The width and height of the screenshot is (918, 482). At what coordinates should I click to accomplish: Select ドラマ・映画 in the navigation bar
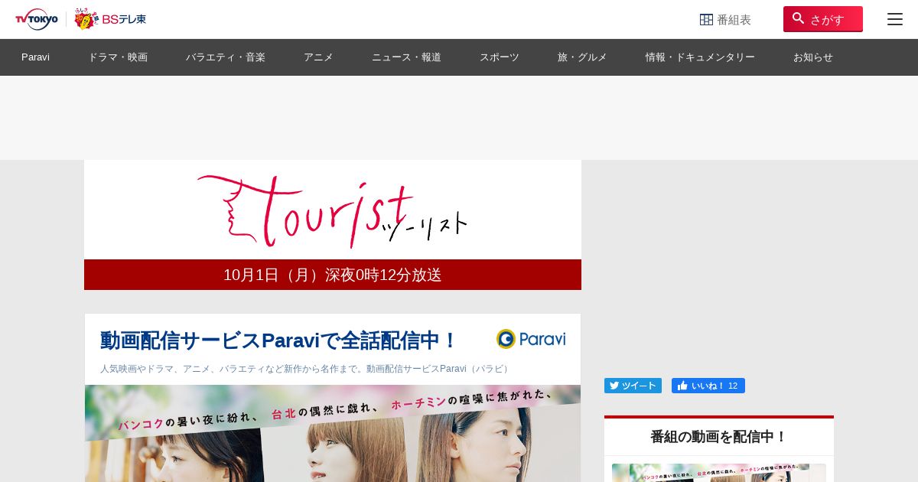click(x=118, y=57)
